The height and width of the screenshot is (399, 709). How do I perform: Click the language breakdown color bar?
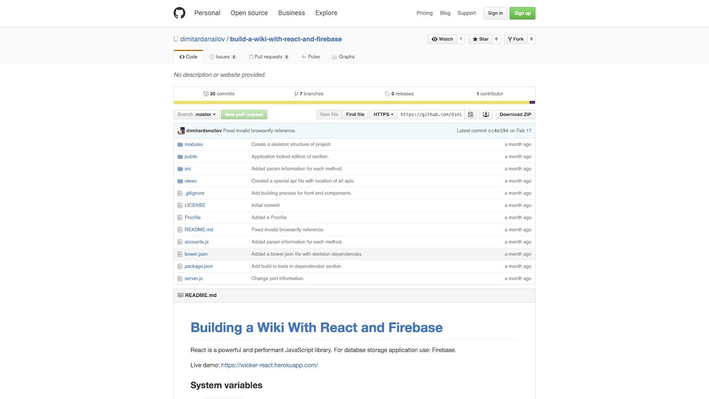pyautogui.click(x=354, y=103)
